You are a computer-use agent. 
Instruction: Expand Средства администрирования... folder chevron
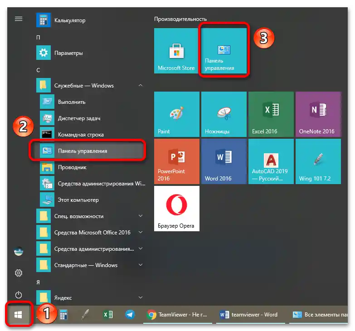click(x=141, y=248)
